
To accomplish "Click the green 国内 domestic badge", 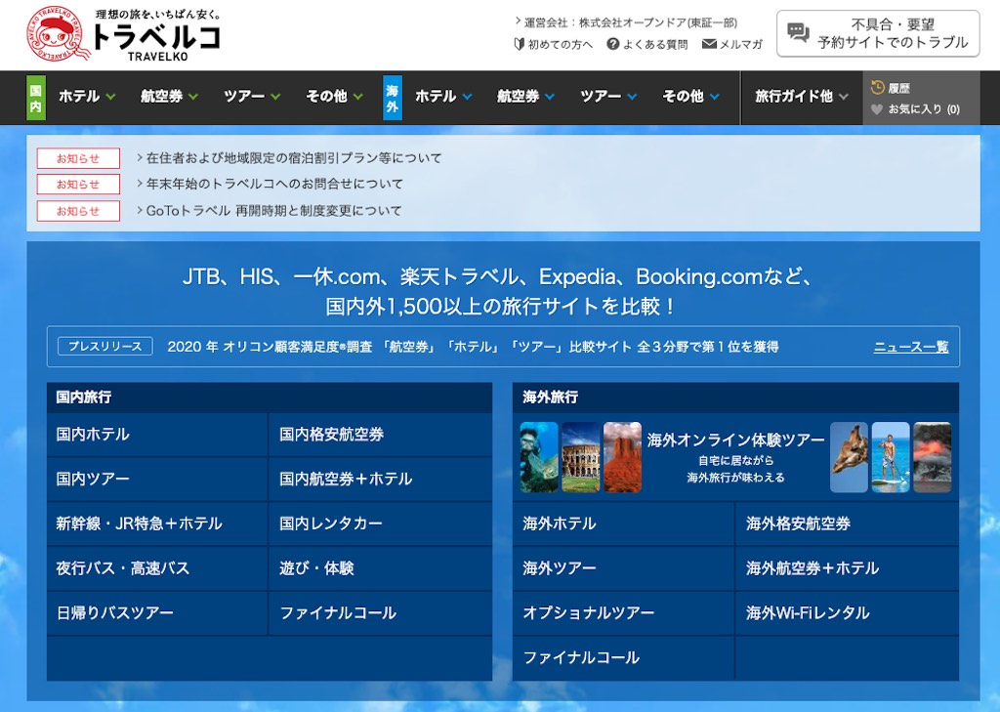I will pos(36,98).
